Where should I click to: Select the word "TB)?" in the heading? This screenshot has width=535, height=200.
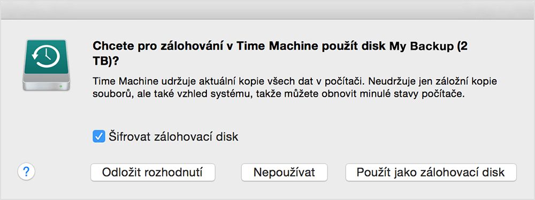pos(108,62)
